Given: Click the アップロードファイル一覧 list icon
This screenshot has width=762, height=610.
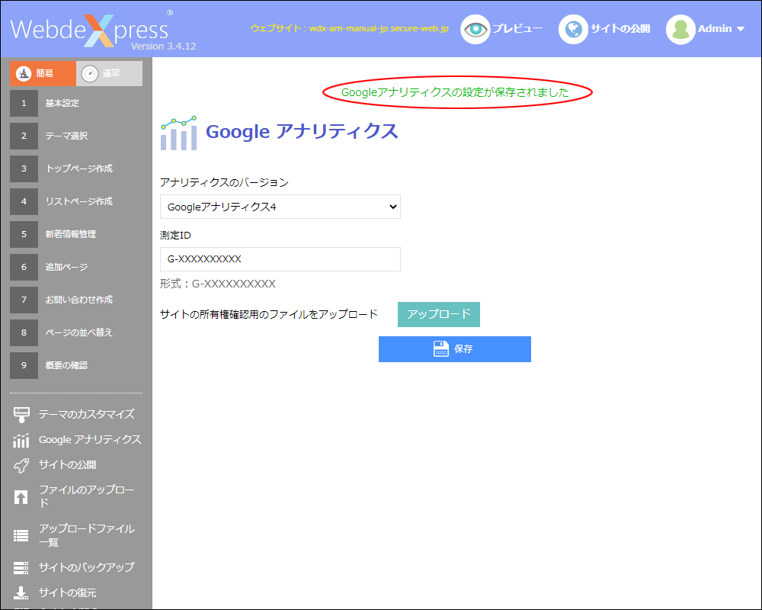Looking at the screenshot, I should pyautogui.click(x=21, y=535).
